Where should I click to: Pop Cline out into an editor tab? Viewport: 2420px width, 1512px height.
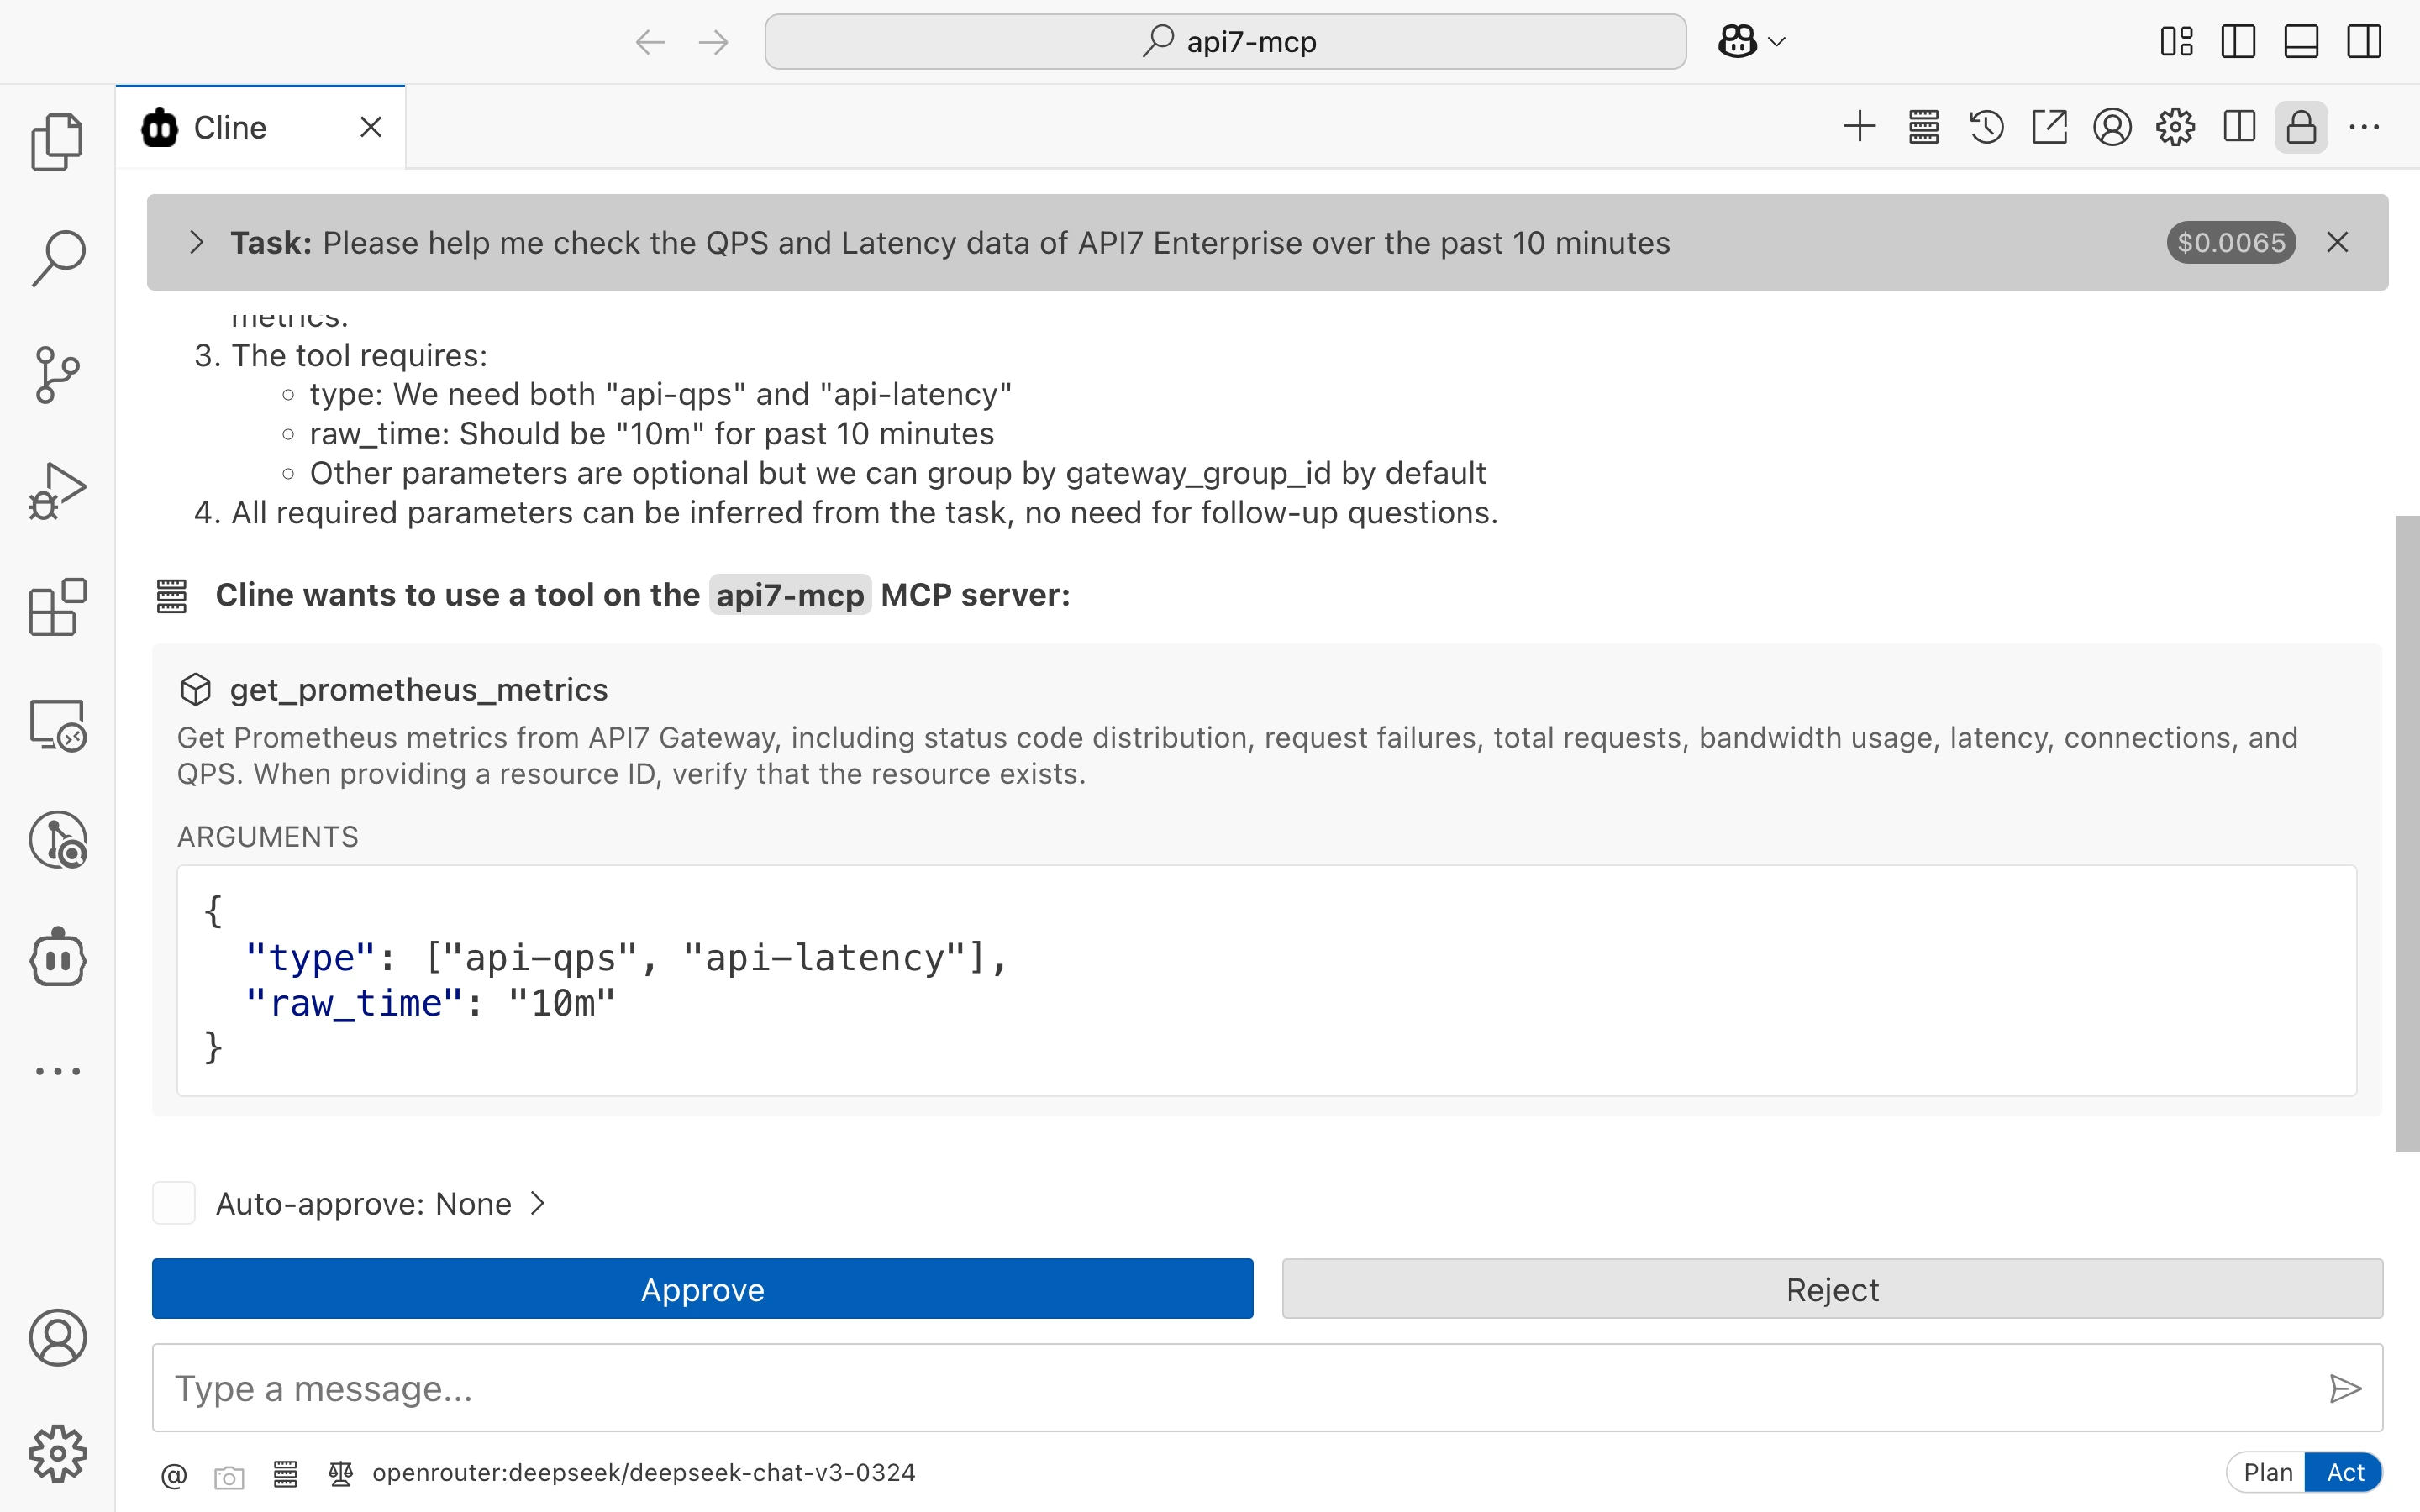click(x=2049, y=127)
